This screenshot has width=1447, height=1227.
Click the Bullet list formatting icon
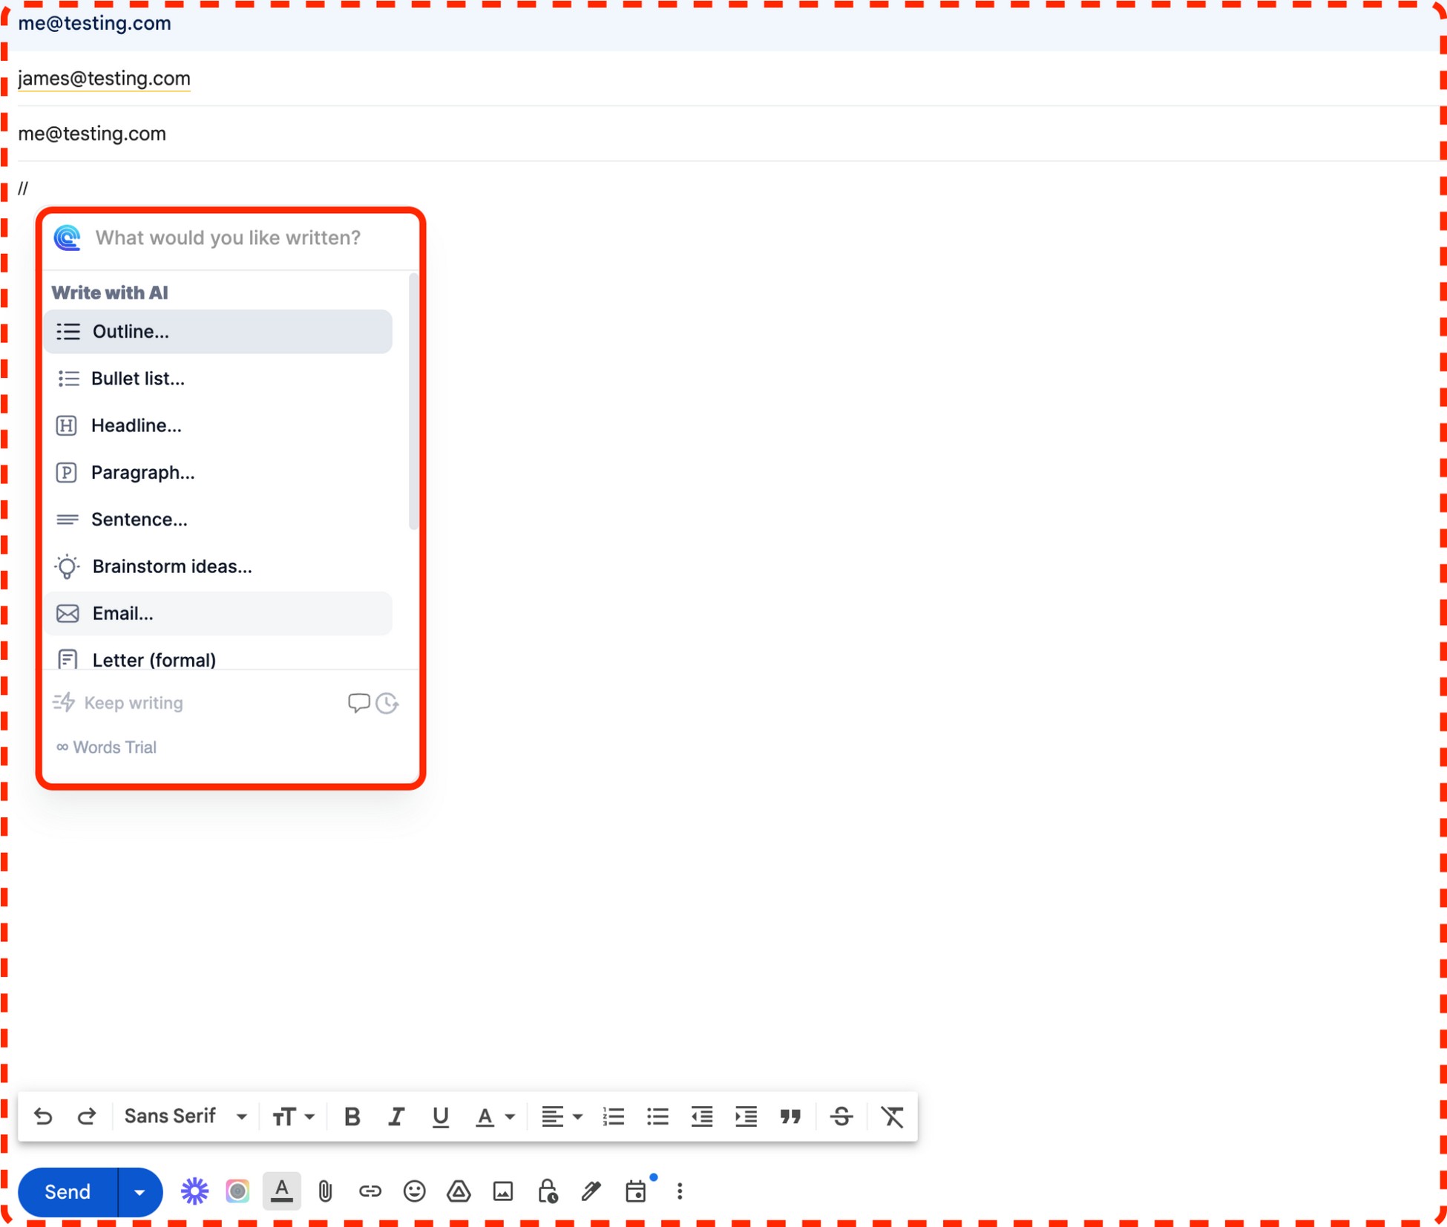(x=658, y=1116)
